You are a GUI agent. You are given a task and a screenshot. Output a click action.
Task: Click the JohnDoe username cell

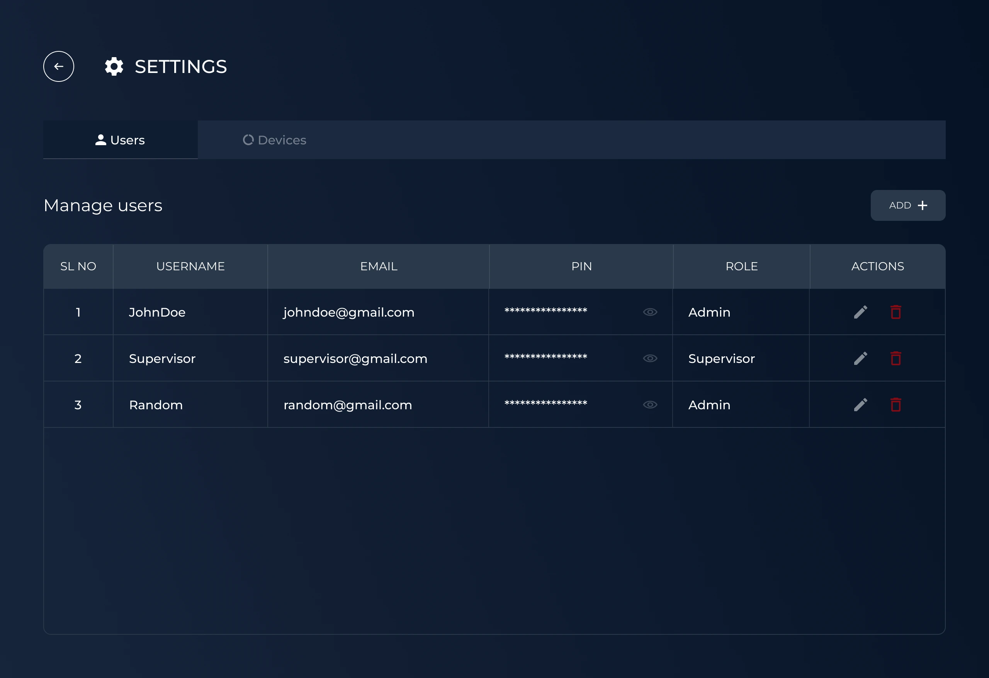coord(190,312)
